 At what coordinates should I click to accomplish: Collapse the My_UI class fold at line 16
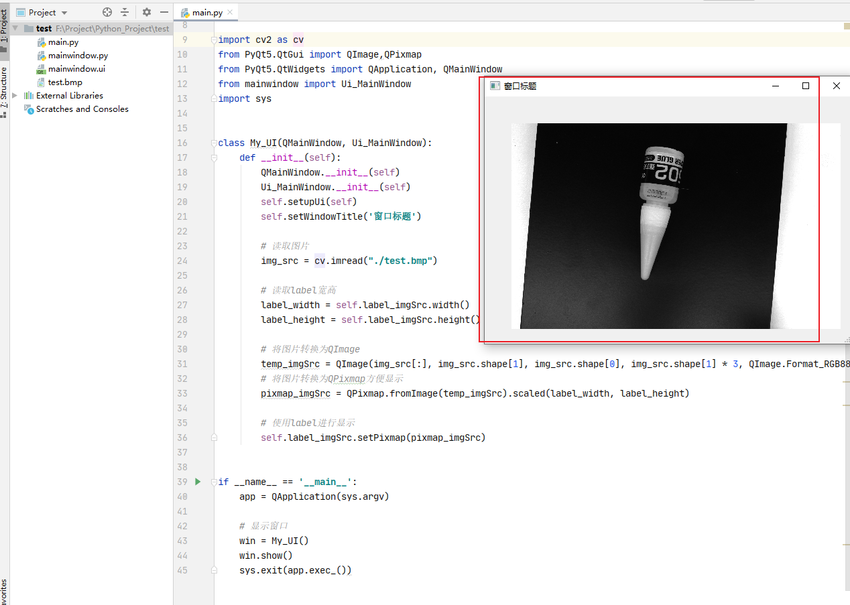(214, 143)
